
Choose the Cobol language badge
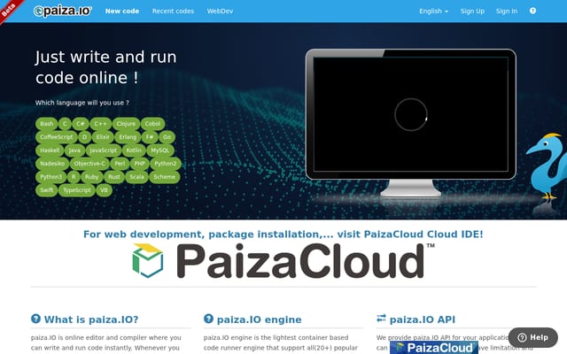pyautogui.click(x=152, y=124)
